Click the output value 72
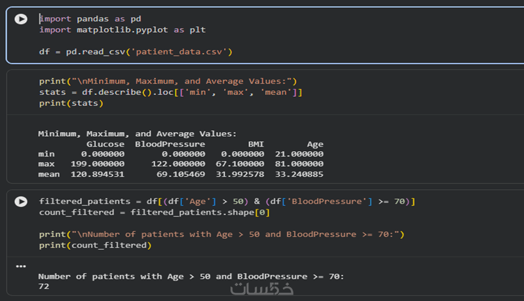 (43, 287)
